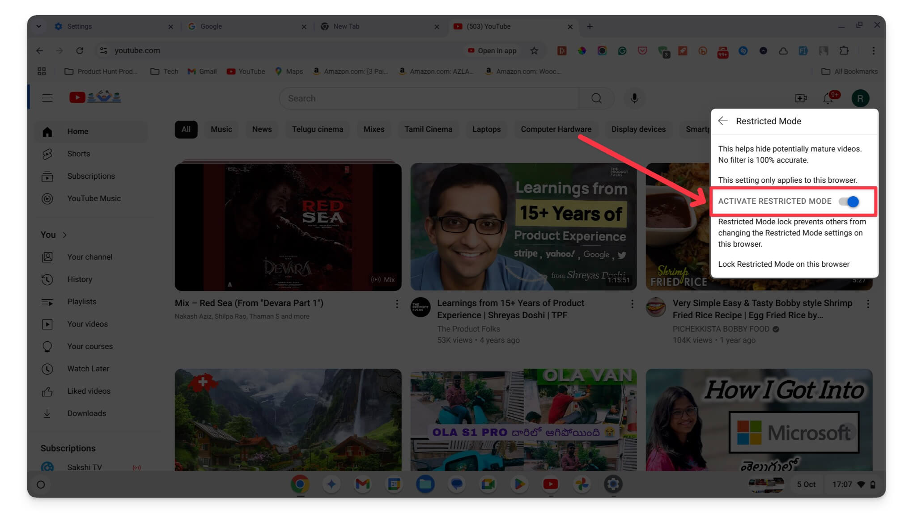Open the Create video icon
This screenshot has height=513, width=913.
coord(801,98)
